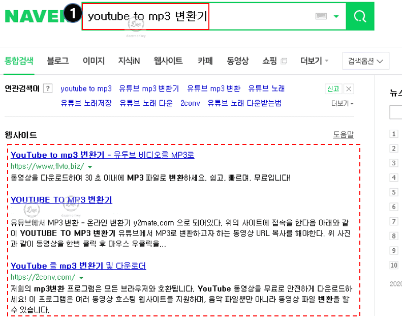Expand related searches via 더보기
Screen dimensions: 402x321
(x=342, y=103)
